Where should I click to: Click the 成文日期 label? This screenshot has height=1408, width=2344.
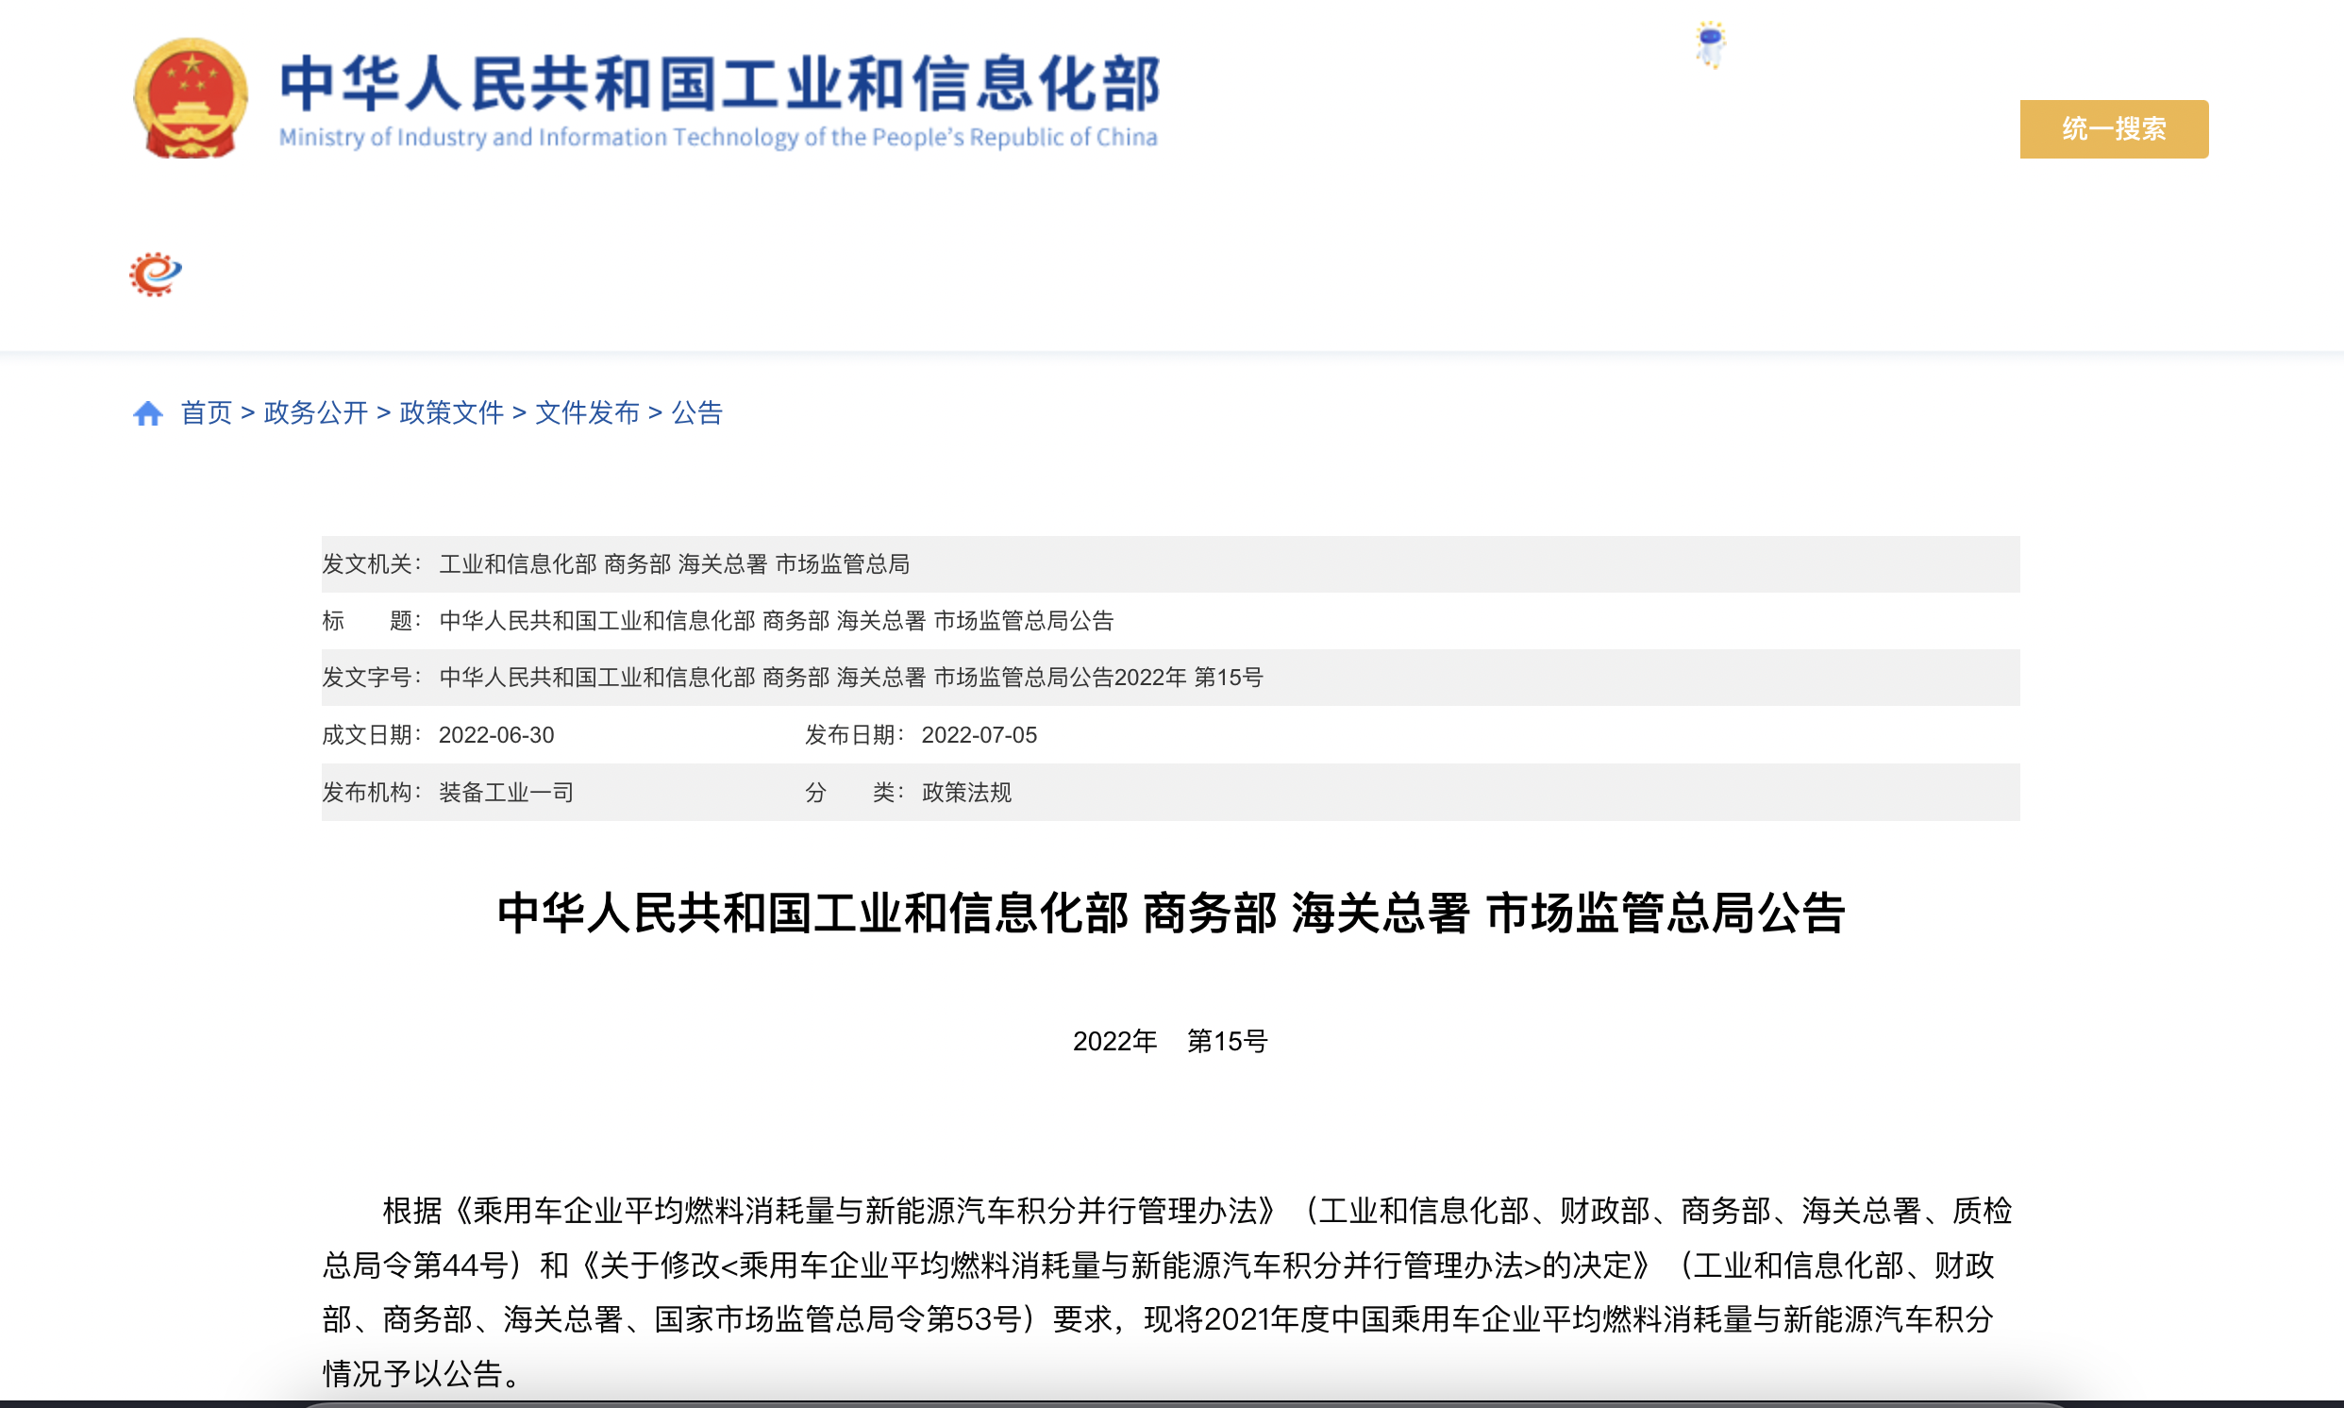(x=372, y=735)
